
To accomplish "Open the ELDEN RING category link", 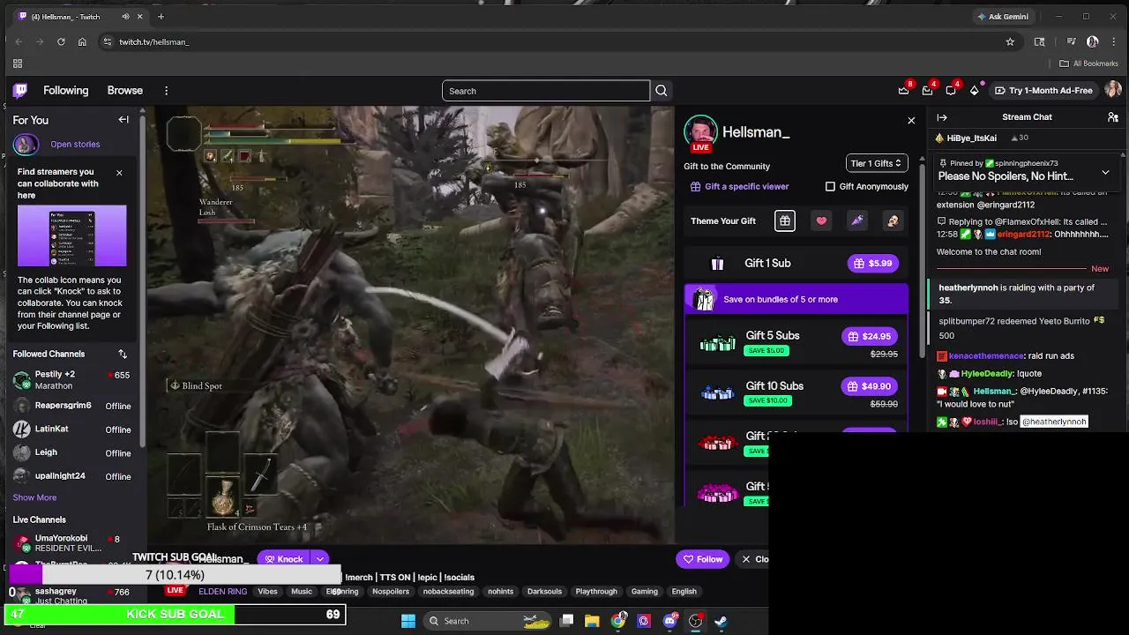I will pyautogui.click(x=222, y=592).
